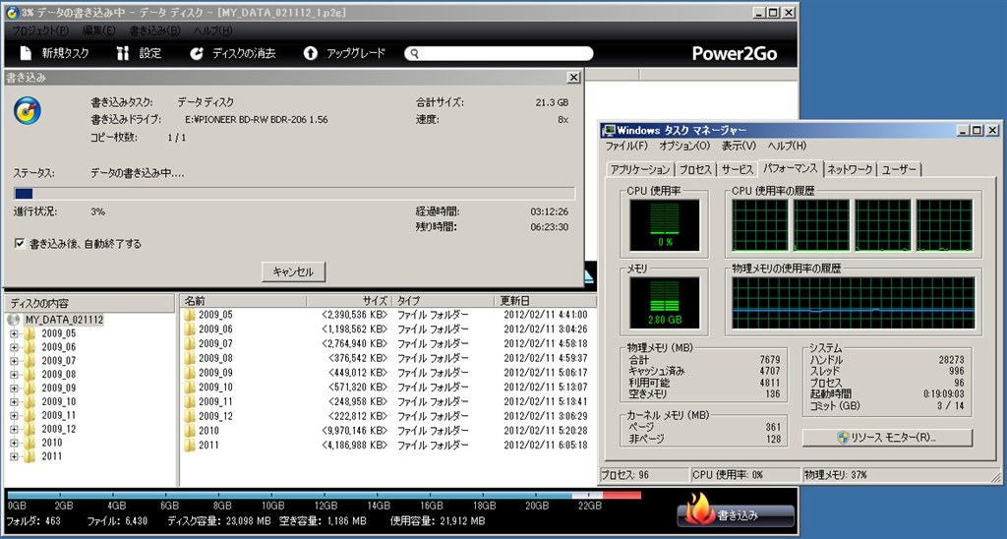Open the 書き込み(B) menu in Power2Go
This screenshot has height=539, width=1007.
tap(154, 30)
